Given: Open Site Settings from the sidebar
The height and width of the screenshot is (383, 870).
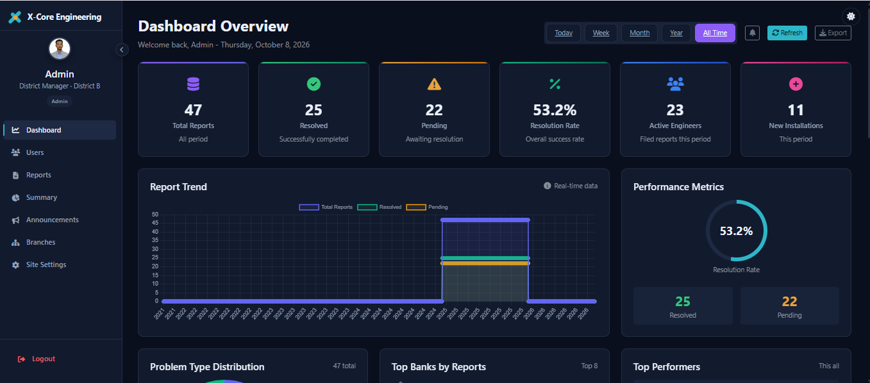Looking at the screenshot, I should [x=60, y=265].
